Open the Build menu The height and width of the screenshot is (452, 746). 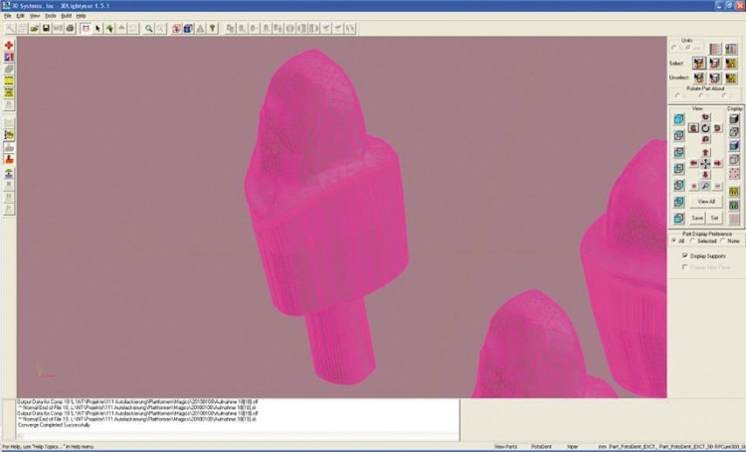pos(66,16)
